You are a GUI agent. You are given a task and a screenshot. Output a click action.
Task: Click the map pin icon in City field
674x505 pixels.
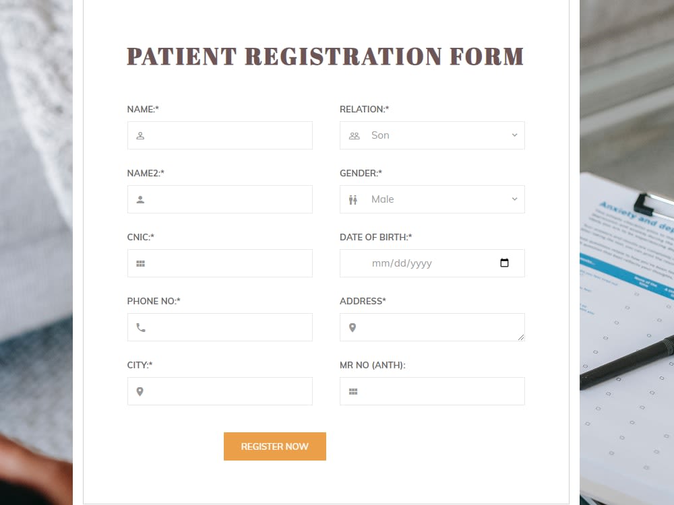(x=140, y=392)
